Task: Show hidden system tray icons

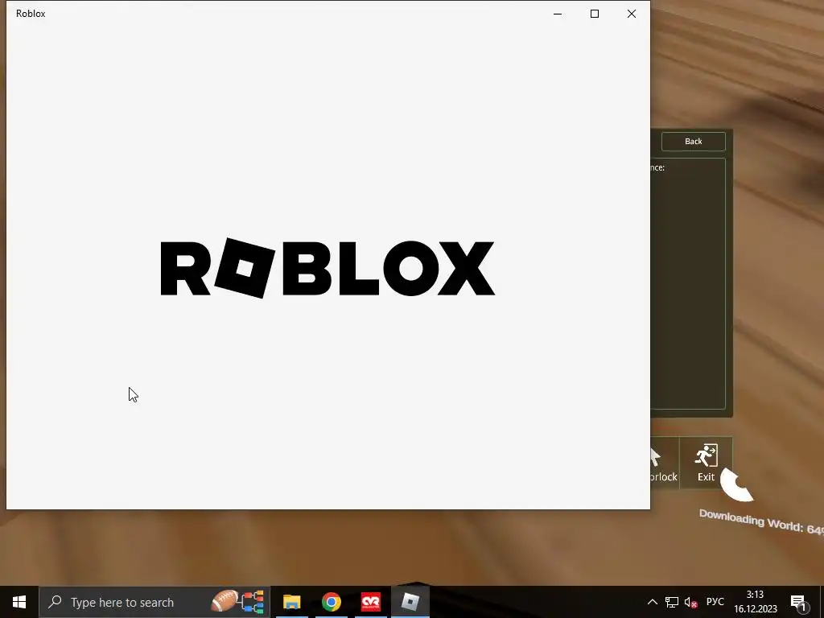Action: pyautogui.click(x=652, y=602)
